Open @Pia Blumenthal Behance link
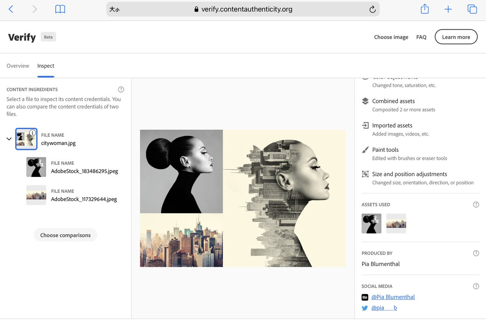 (x=393, y=297)
